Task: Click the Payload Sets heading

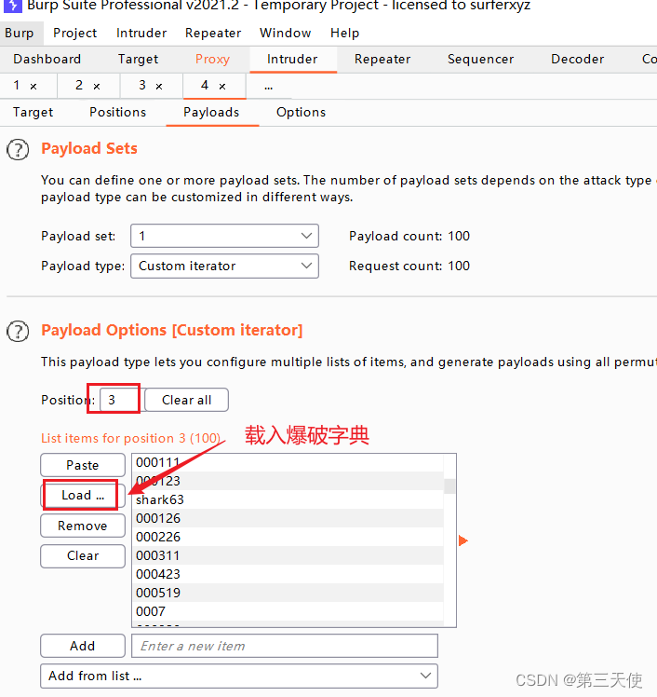Action: click(89, 148)
